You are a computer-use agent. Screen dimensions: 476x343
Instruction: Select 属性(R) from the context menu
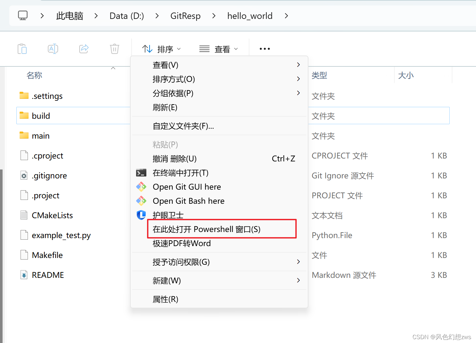166,299
